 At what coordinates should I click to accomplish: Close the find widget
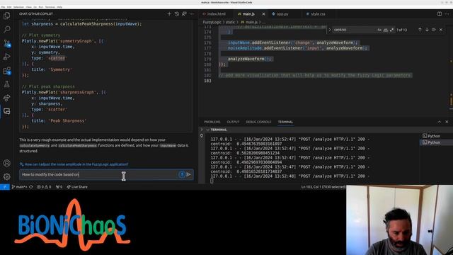coord(441,30)
